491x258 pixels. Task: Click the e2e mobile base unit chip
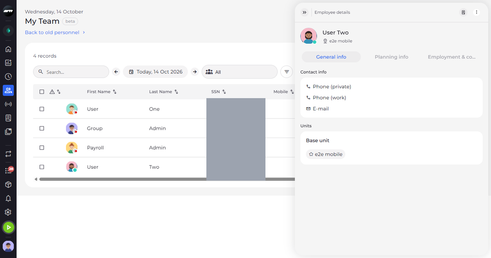pos(326,154)
